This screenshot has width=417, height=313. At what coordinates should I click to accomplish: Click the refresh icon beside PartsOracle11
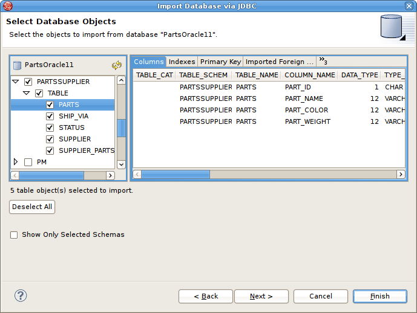click(x=117, y=65)
